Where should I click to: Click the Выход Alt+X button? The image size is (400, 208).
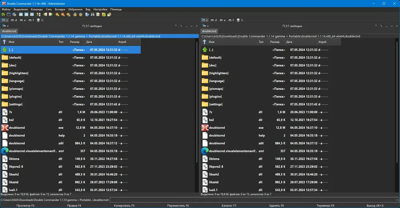pos(375,206)
